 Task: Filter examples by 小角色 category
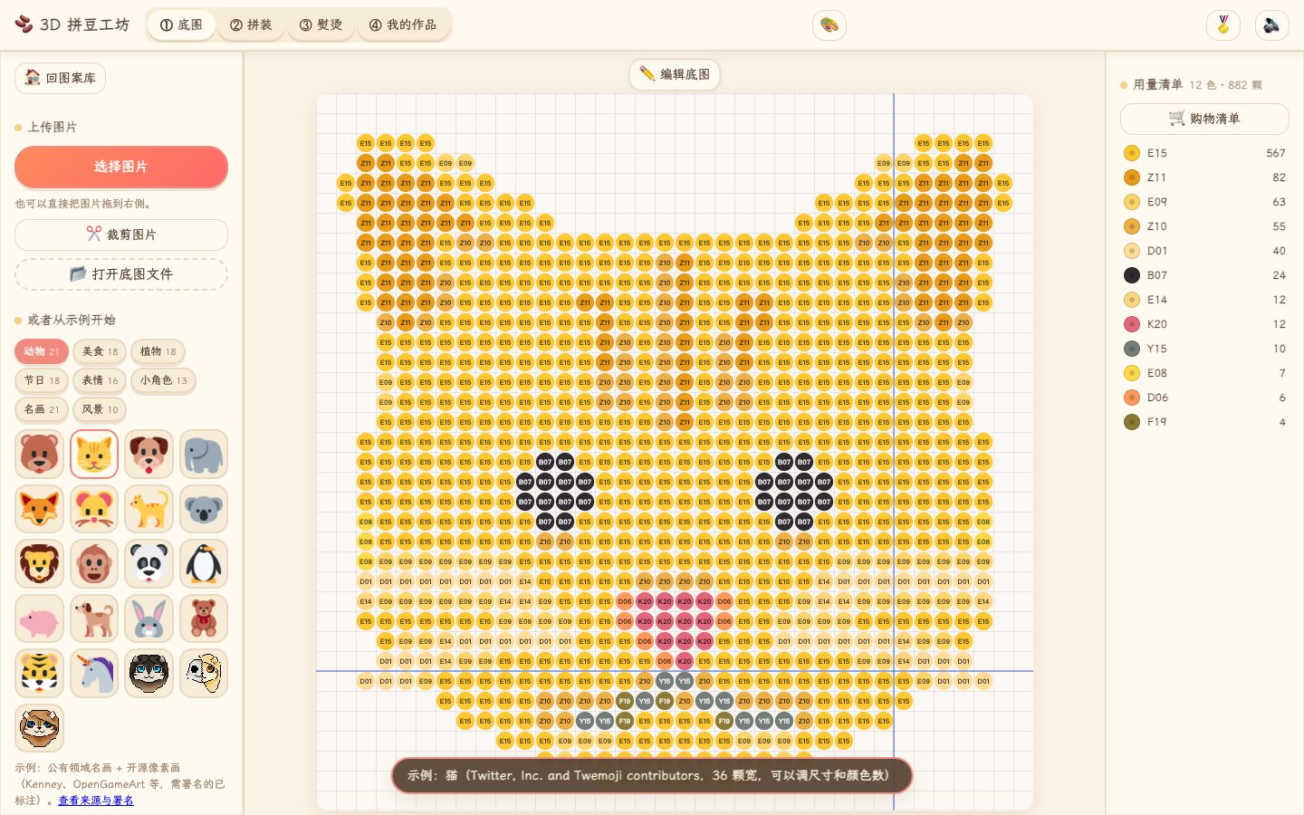pyautogui.click(x=163, y=380)
